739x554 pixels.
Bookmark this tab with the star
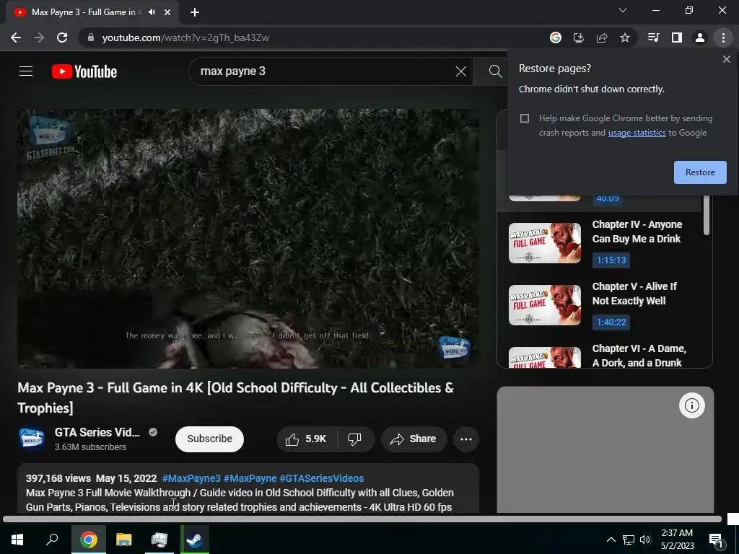(x=625, y=38)
